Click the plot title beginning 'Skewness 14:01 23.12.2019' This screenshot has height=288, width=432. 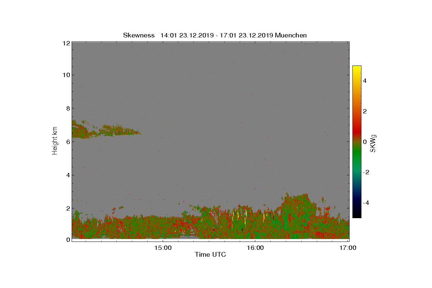[215, 35]
